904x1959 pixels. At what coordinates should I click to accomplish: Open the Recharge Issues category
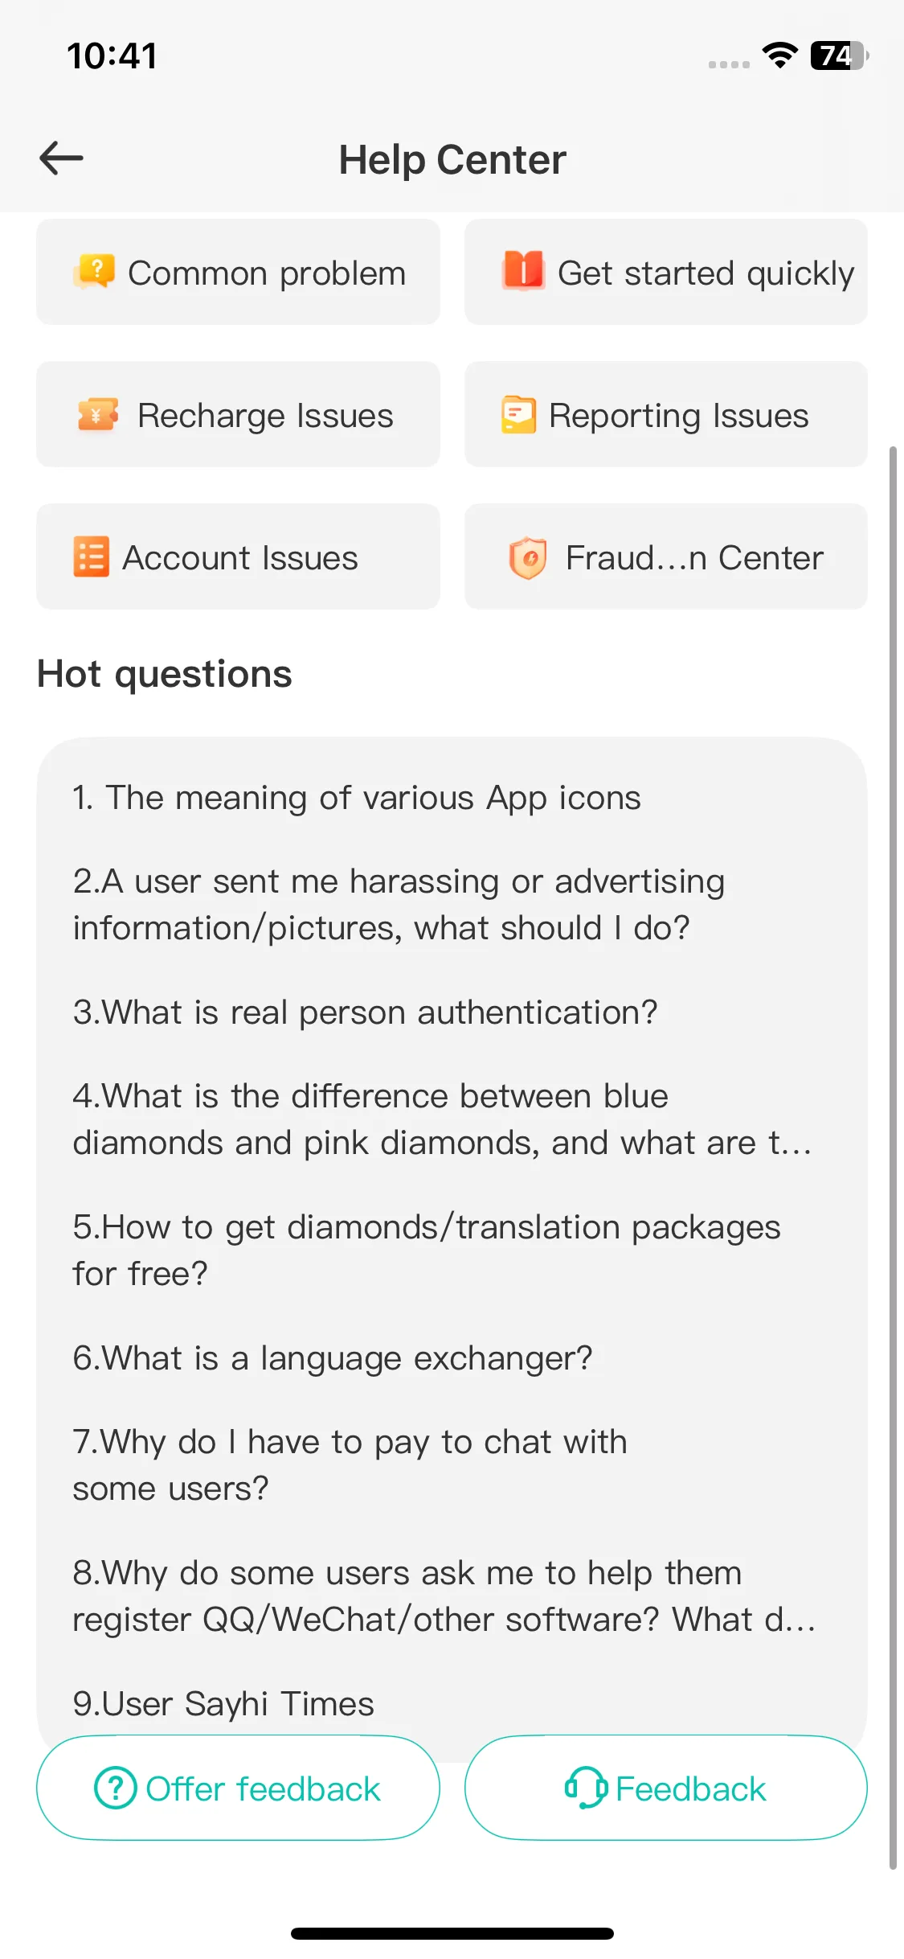click(x=238, y=414)
